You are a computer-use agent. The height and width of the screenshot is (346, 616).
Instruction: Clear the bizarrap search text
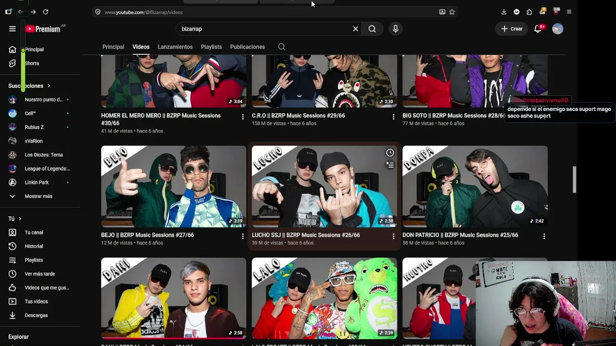(x=356, y=29)
